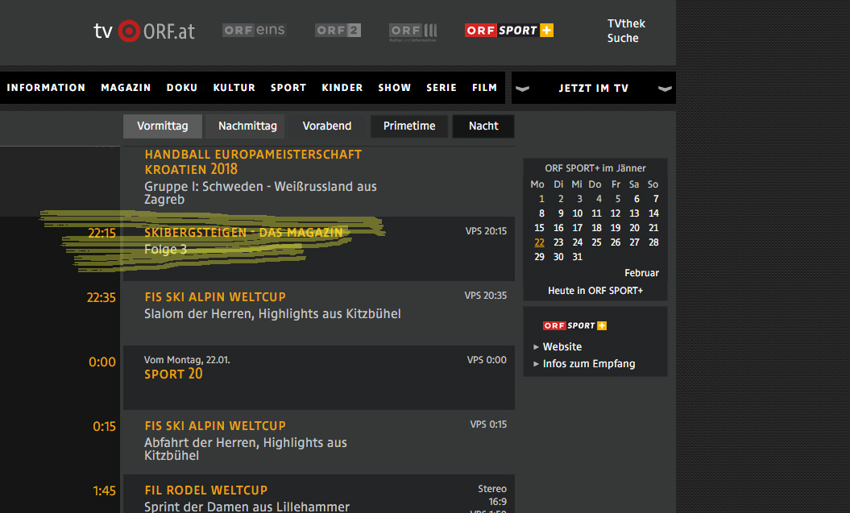The image size is (850, 513).
Task: Expand the chevron left of JETZT IM TV
Action: 522,89
